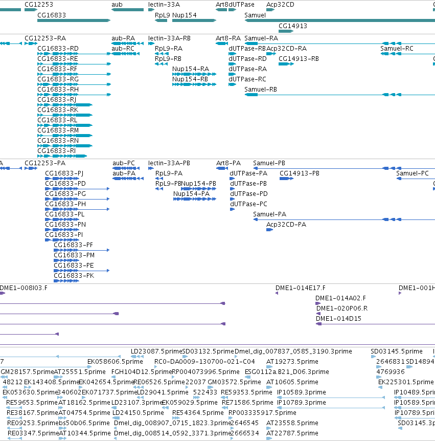Click the CG14913-PB protein label
The image size is (435, 441).
(300, 173)
